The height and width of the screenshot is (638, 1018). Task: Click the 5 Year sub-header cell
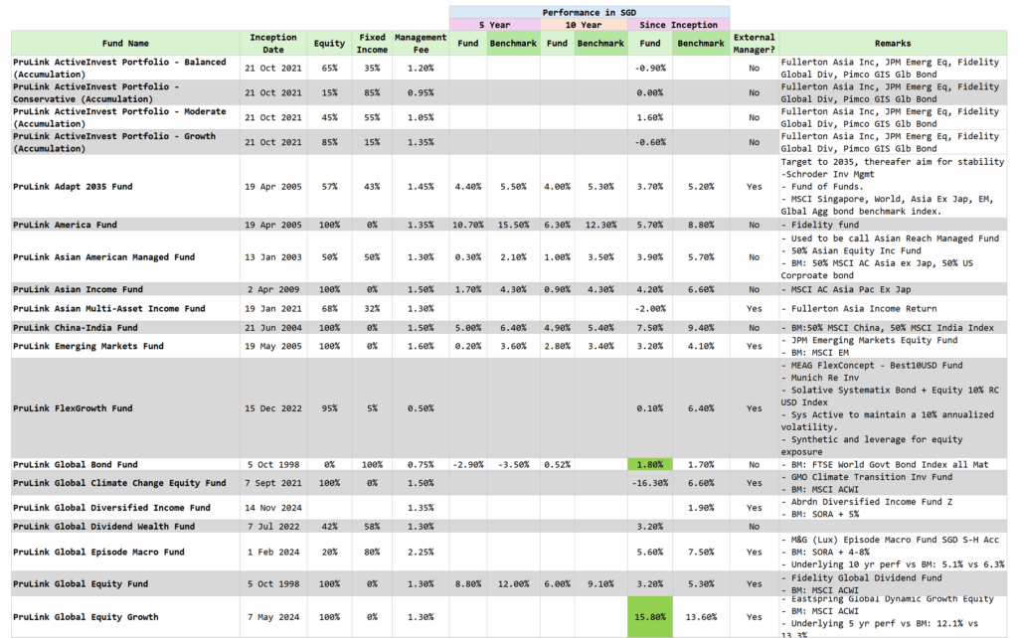coord(495,25)
